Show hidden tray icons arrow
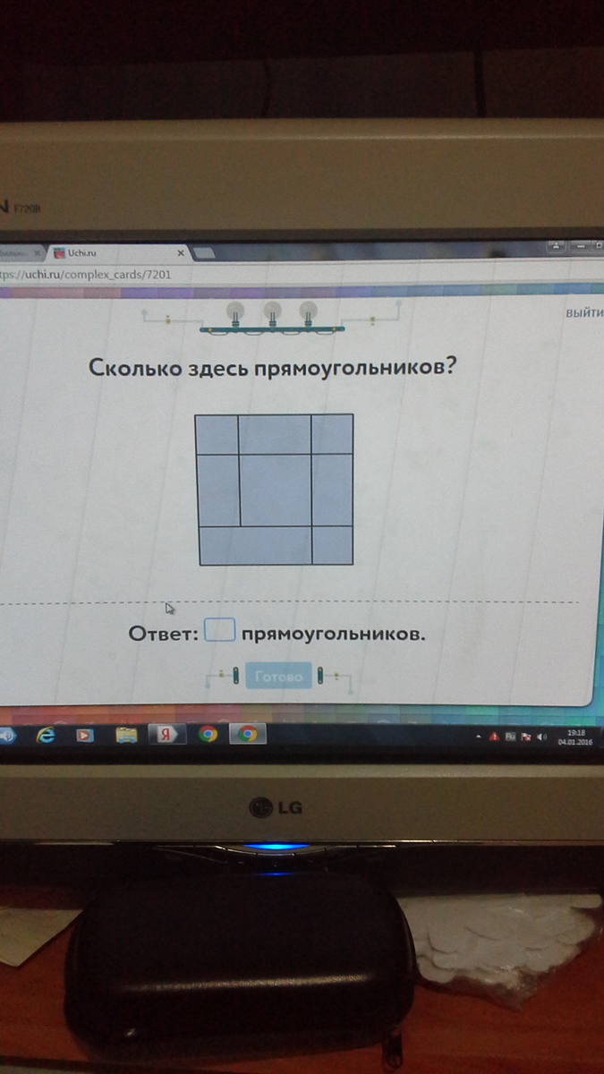The height and width of the screenshot is (1074, 604). (479, 737)
